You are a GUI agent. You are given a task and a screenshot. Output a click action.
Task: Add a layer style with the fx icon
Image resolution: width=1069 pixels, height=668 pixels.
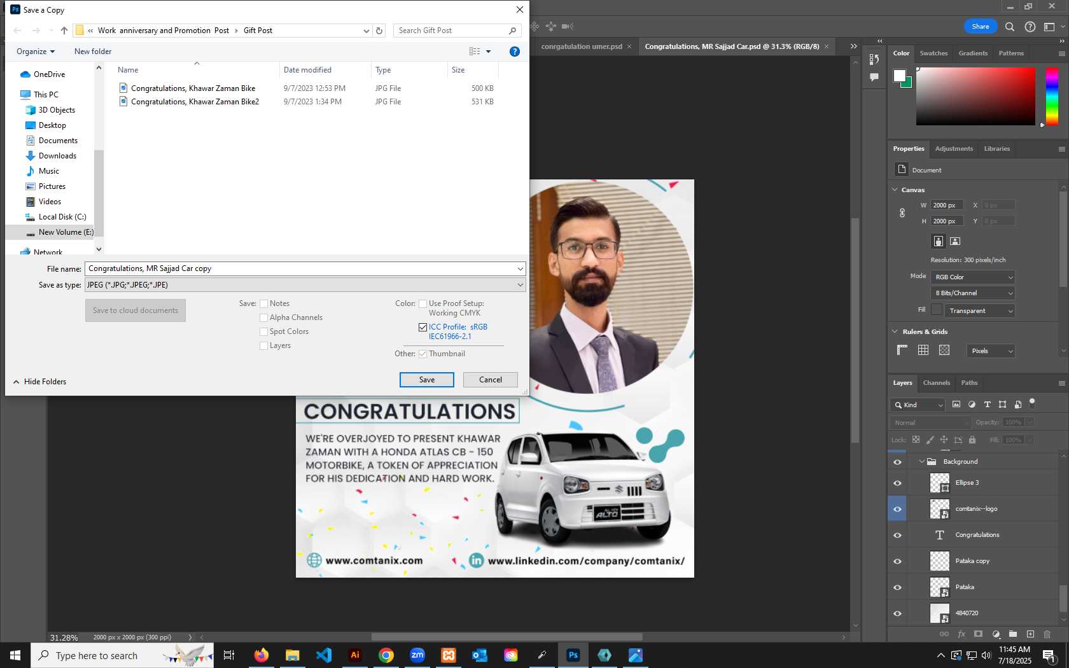tap(961, 634)
